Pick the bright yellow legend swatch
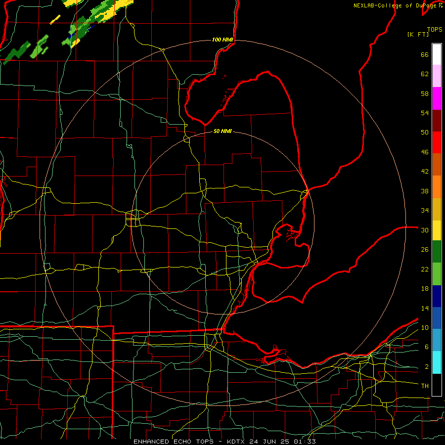The height and width of the screenshot is (445, 445). (437, 230)
